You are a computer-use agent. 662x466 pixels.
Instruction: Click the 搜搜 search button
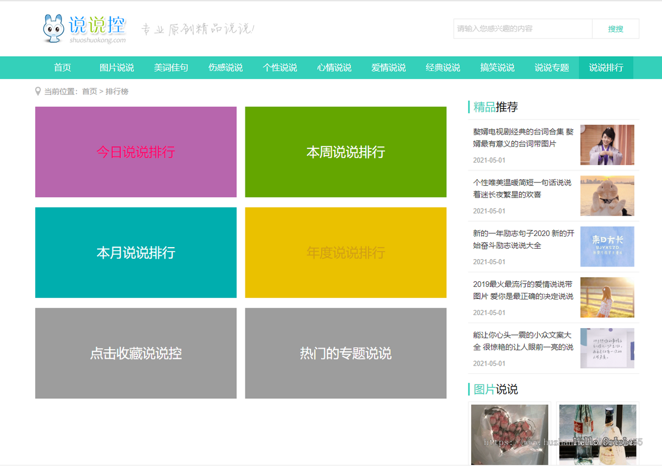click(616, 29)
